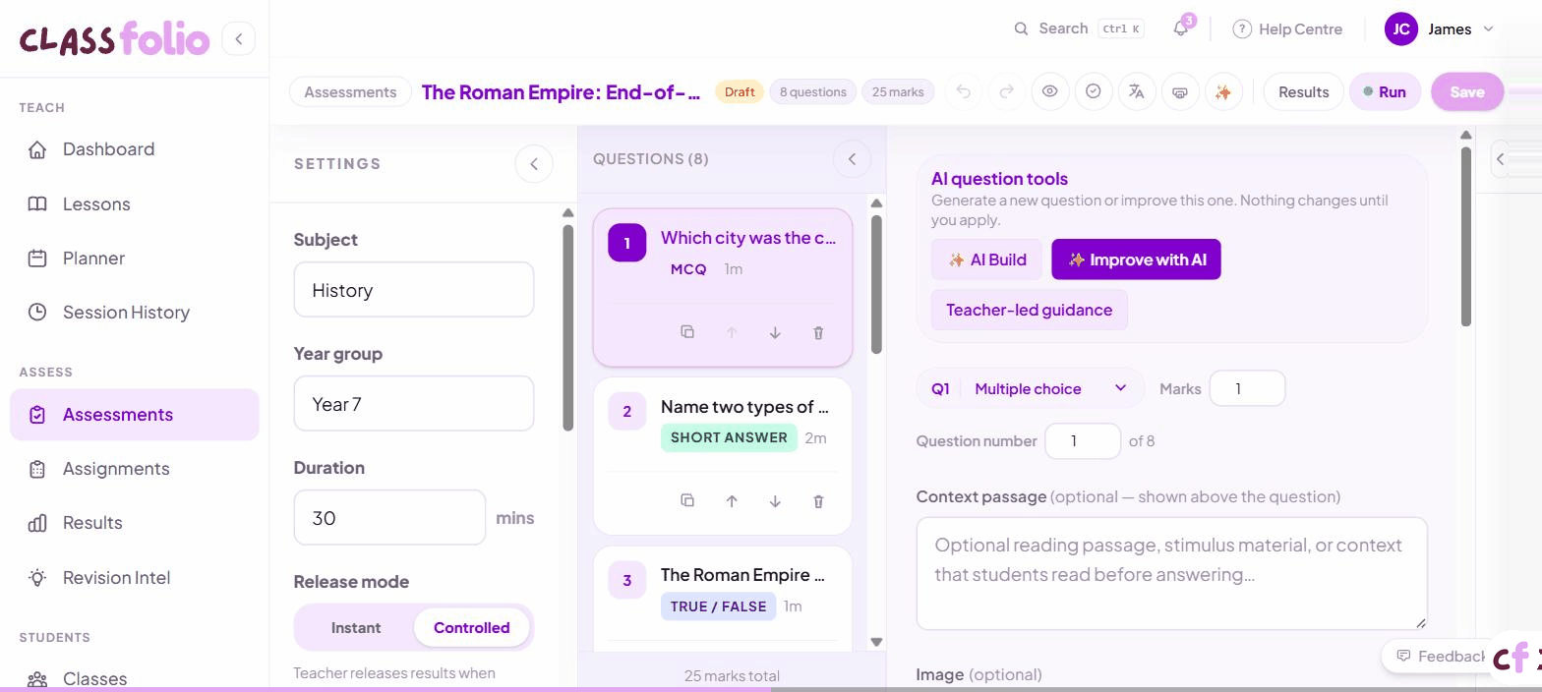Screen dimensions: 1542x692
Task: Click the Dashboard home icon
Action: coord(37,149)
